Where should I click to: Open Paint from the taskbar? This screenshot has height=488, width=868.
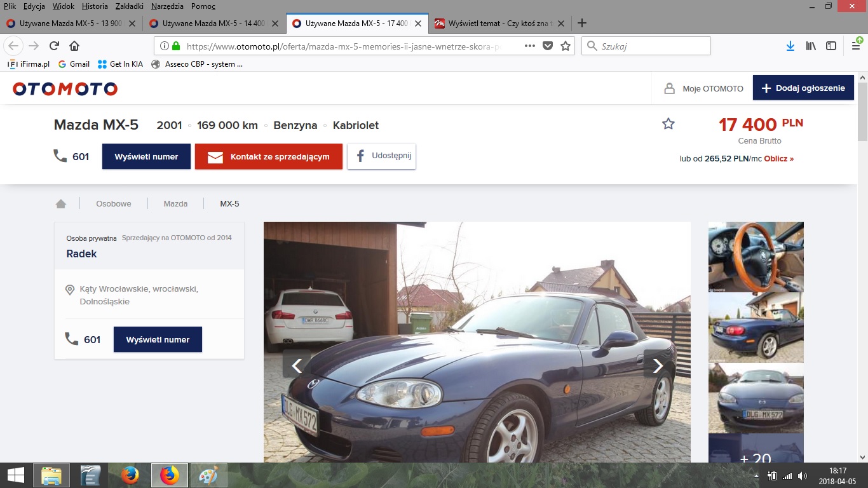point(208,475)
